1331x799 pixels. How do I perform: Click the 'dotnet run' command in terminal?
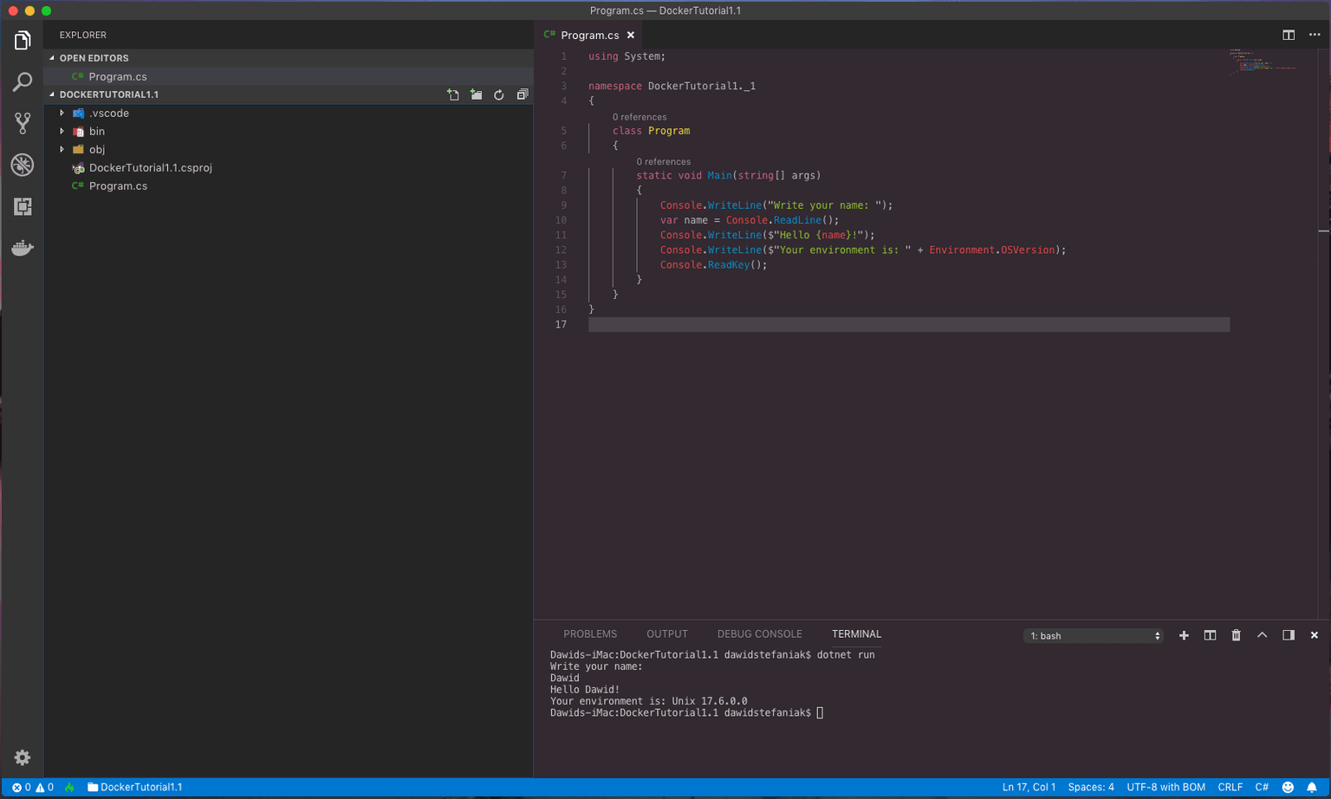click(846, 655)
